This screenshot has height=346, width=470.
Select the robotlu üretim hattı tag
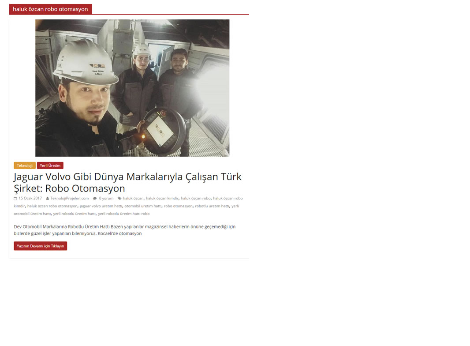point(212,206)
